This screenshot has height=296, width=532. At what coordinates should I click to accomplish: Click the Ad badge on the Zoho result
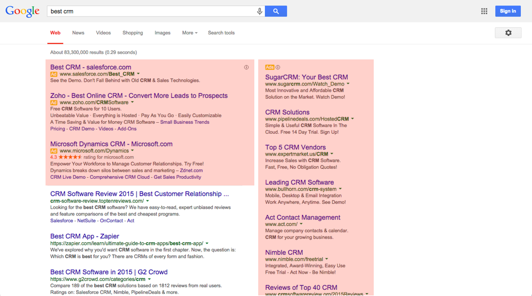click(54, 103)
